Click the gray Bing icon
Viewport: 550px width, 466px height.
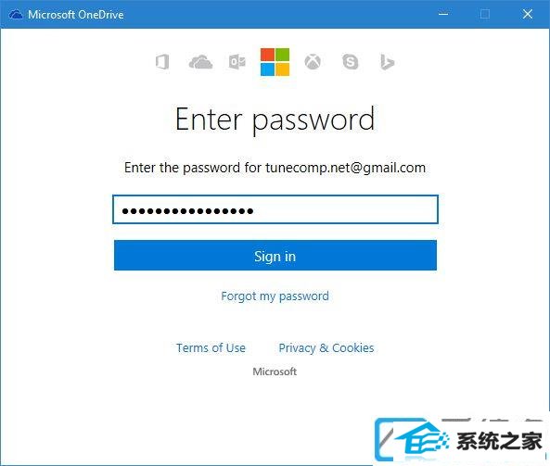pyautogui.click(x=388, y=62)
